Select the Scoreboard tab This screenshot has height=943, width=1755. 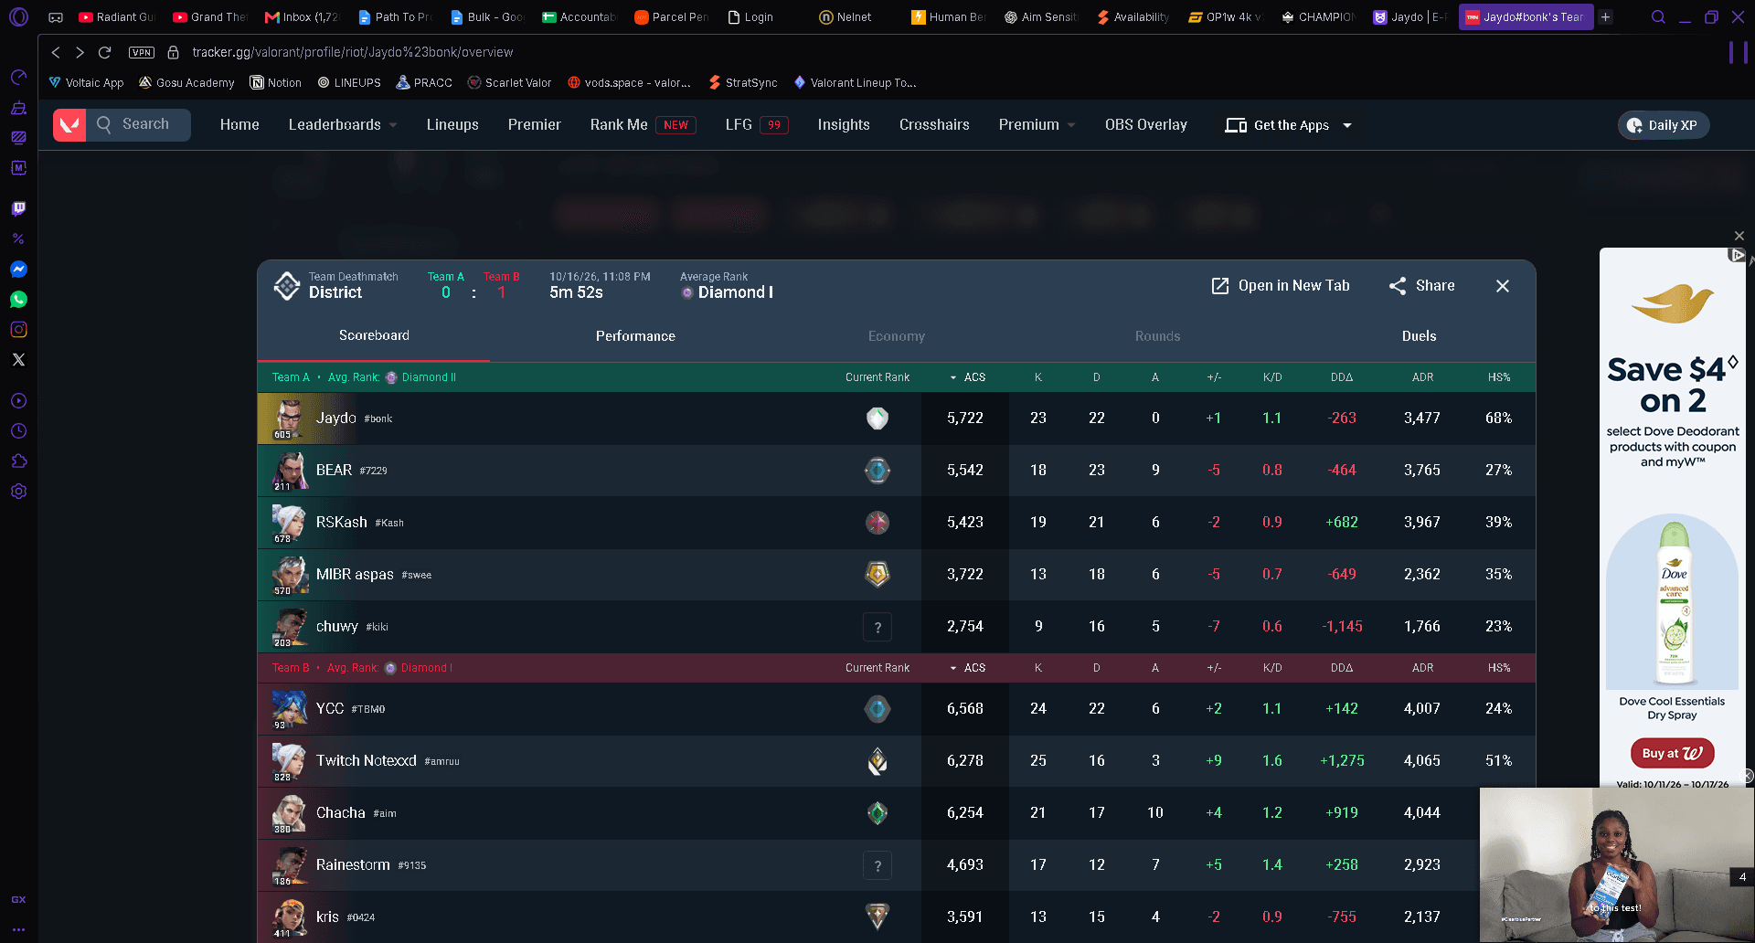click(x=374, y=335)
